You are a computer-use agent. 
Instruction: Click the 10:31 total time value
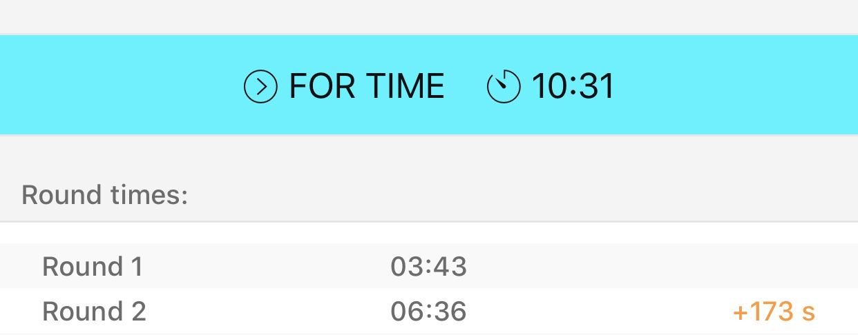pos(573,87)
